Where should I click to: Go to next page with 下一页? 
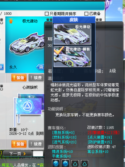coord(17,154)
